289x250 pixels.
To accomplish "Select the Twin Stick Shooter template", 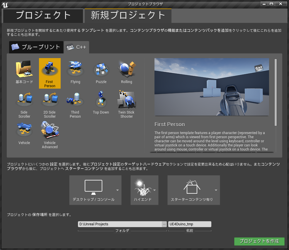I will [x=127, y=104].
